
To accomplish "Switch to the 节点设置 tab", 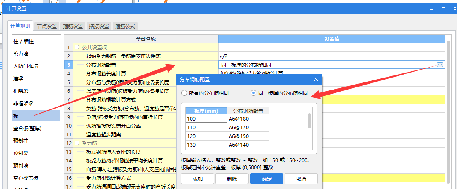I will point(47,26).
